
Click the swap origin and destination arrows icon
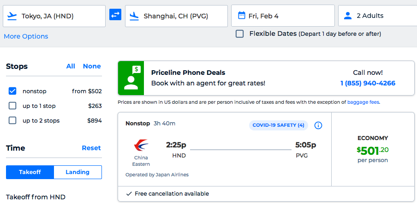pos(115,15)
